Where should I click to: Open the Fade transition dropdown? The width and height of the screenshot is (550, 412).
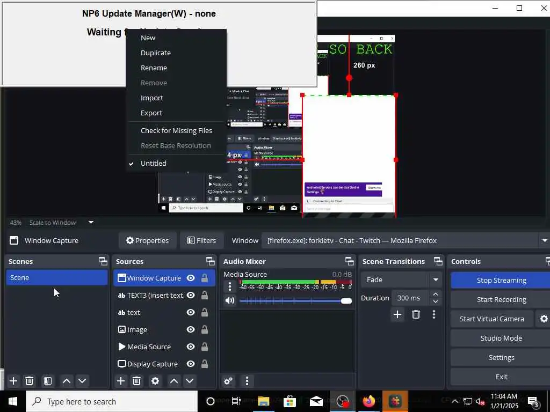pyautogui.click(x=436, y=280)
